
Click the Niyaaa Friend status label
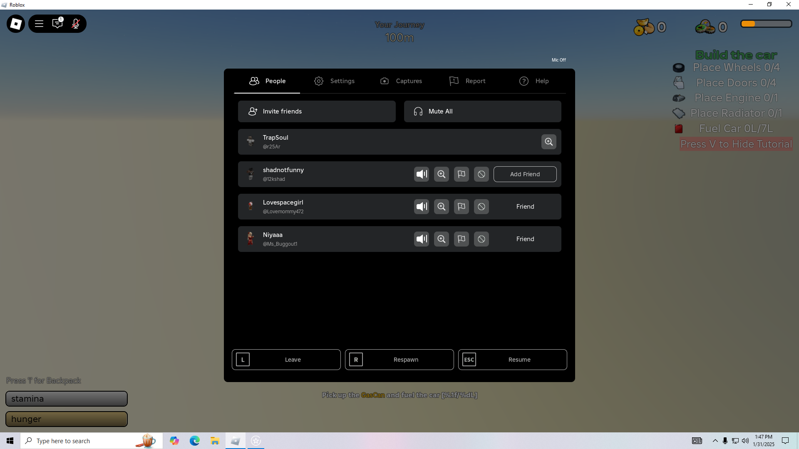[525, 239]
